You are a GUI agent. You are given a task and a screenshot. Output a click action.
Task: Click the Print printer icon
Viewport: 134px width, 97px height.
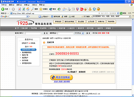69,9
